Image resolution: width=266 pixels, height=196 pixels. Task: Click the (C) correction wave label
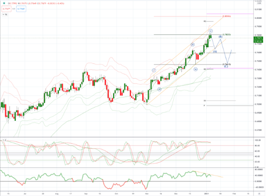point(226,66)
